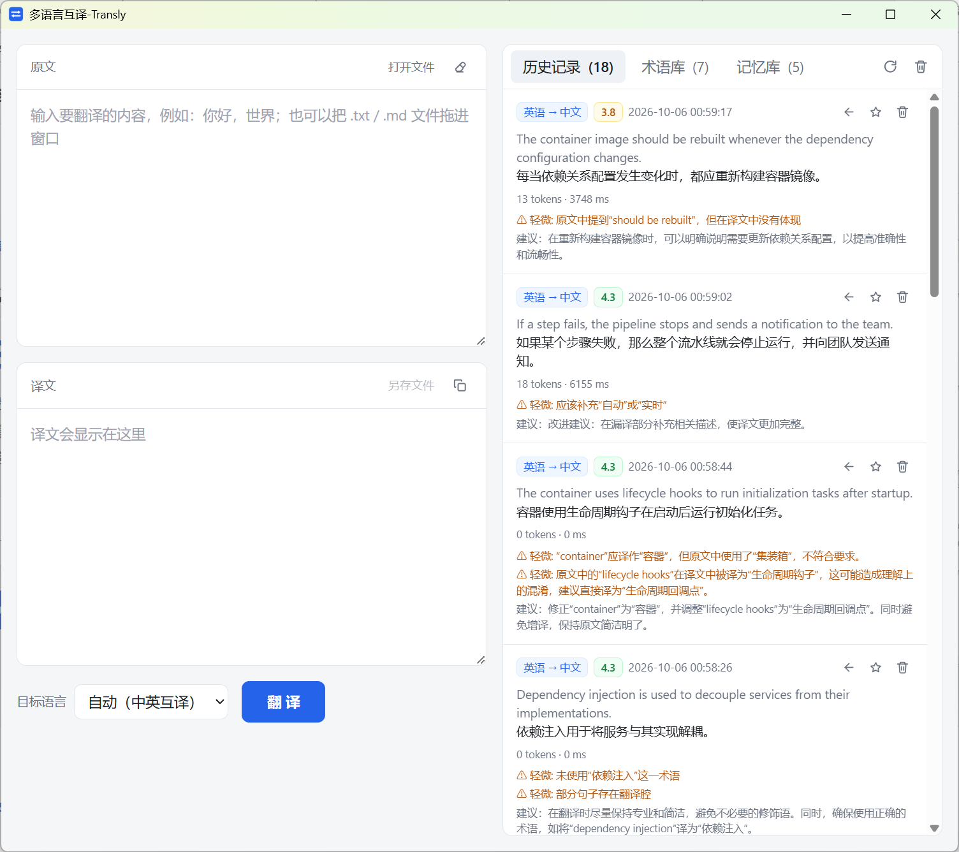Image resolution: width=959 pixels, height=852 pixels.
Task: Switch to the 历史记录 (18) tab
Action: coord(567,67)
